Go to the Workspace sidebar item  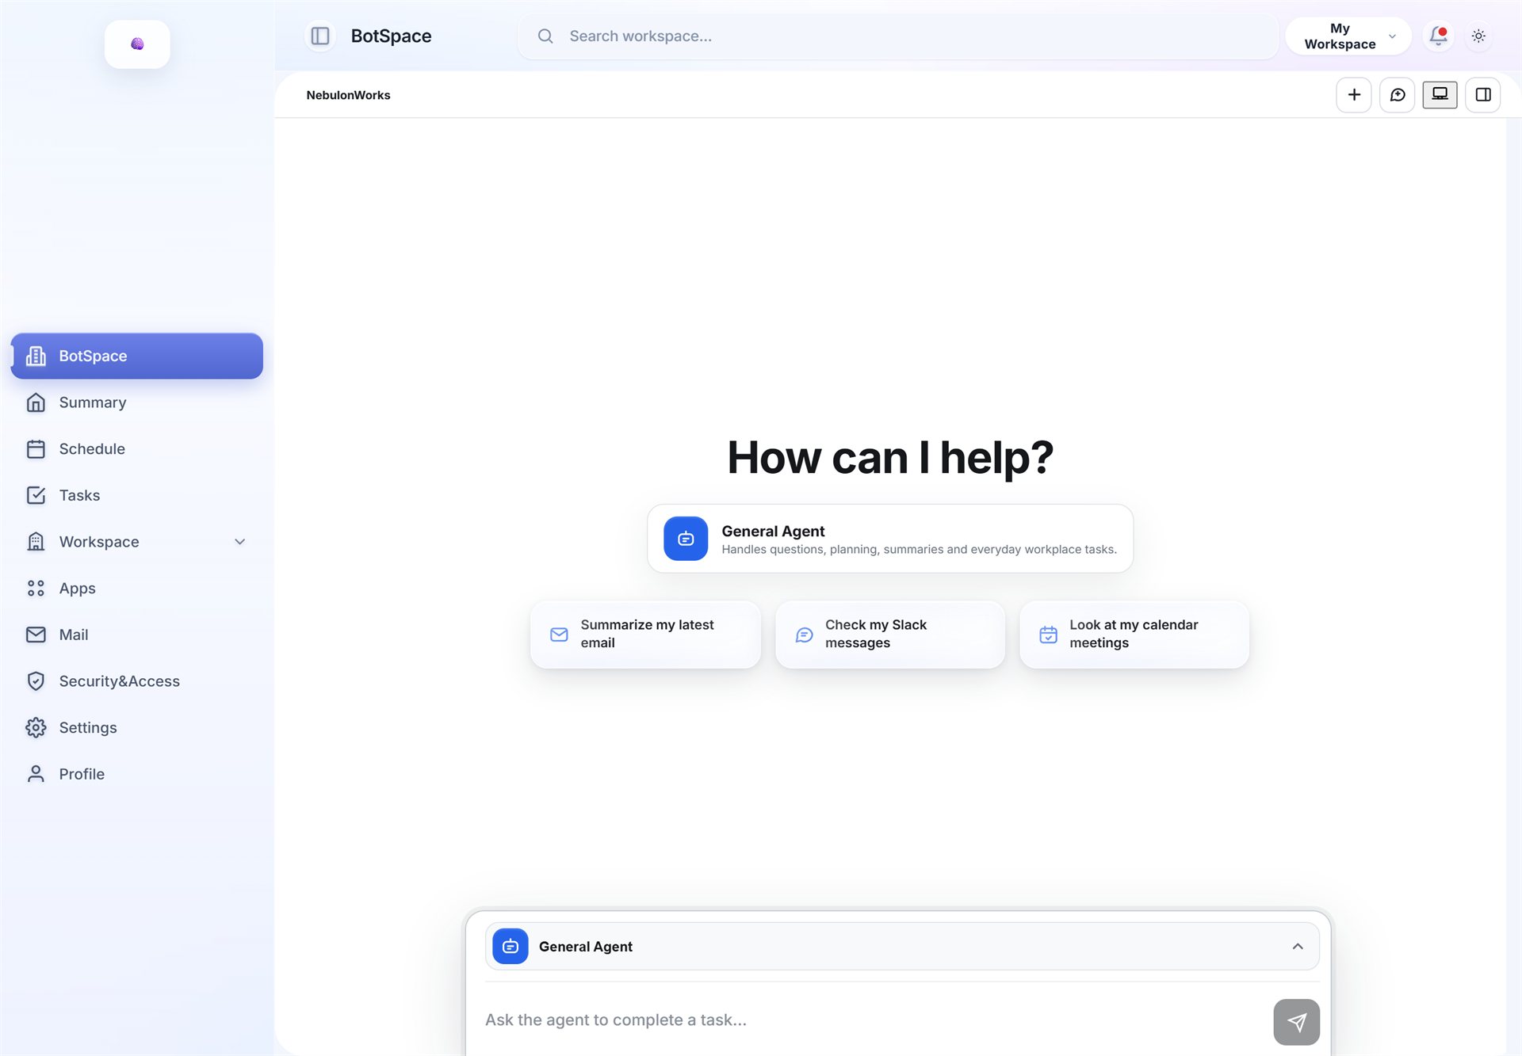[x=137, y=542]
